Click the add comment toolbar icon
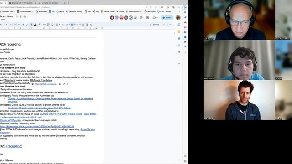The width and height of the screenshot is (292, 164). click(48, 25)
